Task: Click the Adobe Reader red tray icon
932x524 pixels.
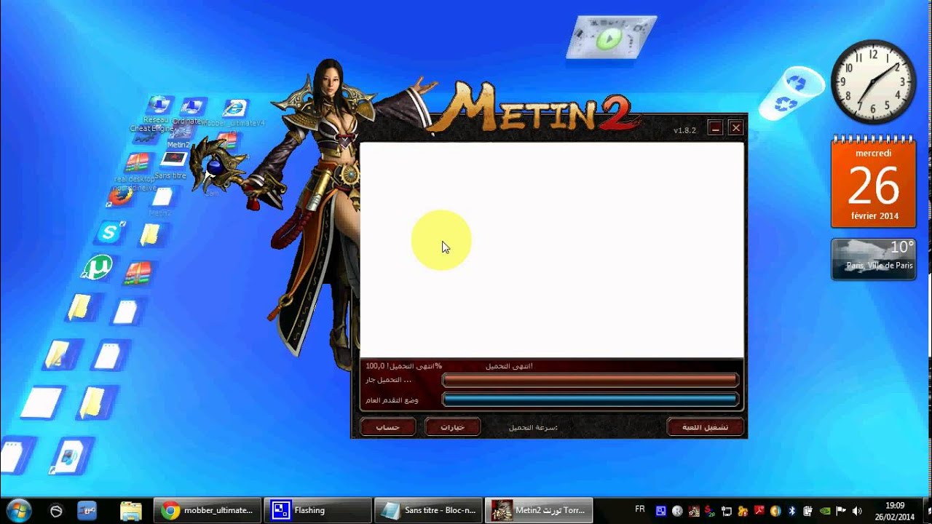Action: pyautogui.click(x=759, y=511)
